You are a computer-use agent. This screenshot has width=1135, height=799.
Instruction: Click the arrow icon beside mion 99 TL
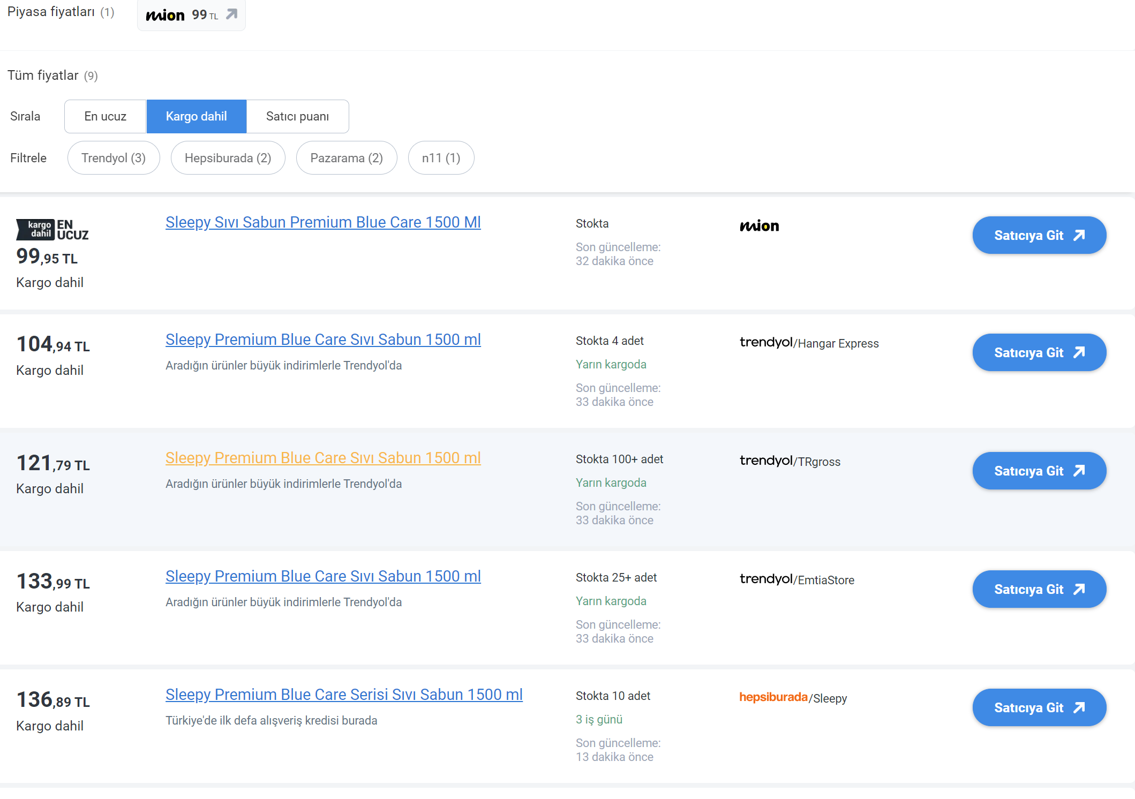click(231, 14)
